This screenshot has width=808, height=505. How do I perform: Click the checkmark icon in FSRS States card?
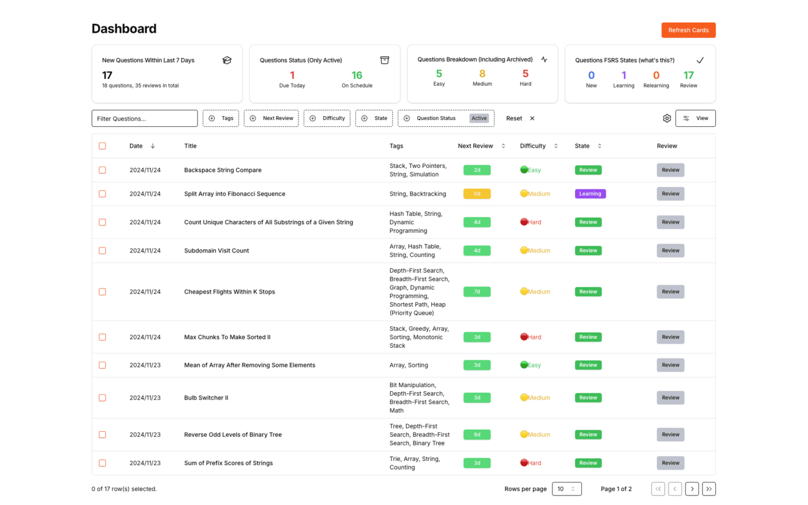tap(700, 60)
